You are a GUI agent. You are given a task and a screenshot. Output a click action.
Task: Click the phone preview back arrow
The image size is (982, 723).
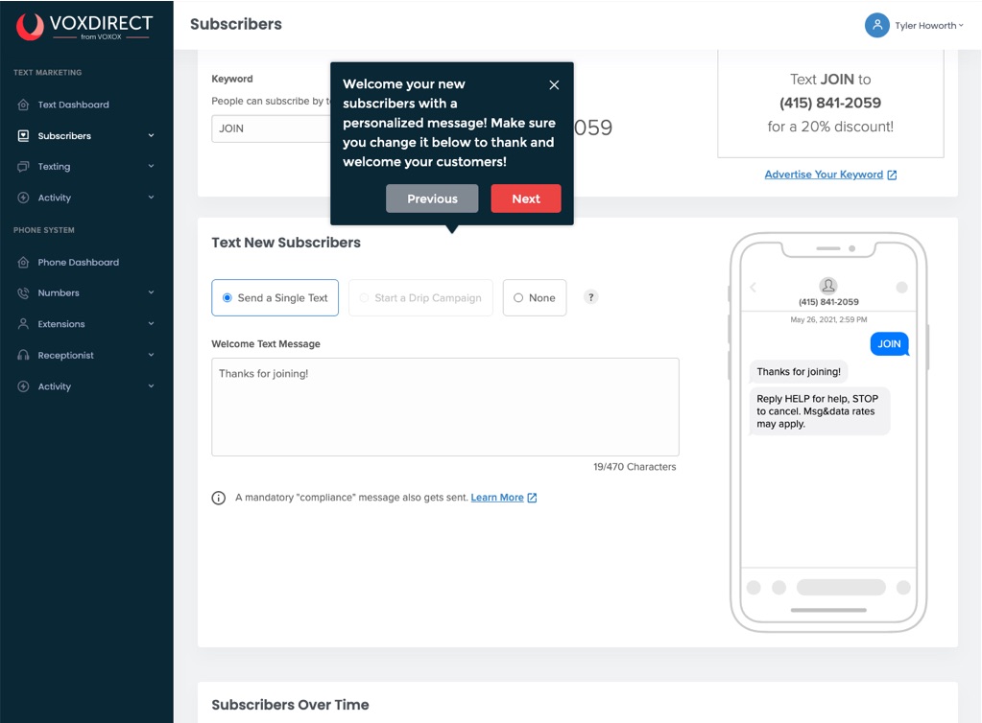pos(754,287)
